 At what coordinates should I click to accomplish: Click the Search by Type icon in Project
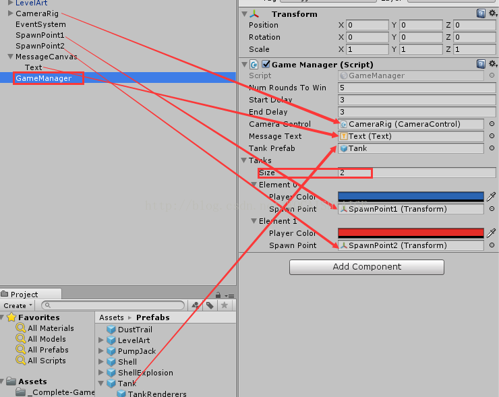coord(196,305)
